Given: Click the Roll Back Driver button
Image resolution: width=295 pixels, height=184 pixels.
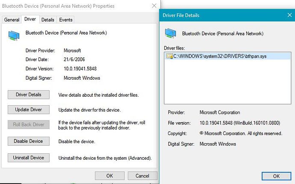Looking at the screenshot, I should coord(28,125).
